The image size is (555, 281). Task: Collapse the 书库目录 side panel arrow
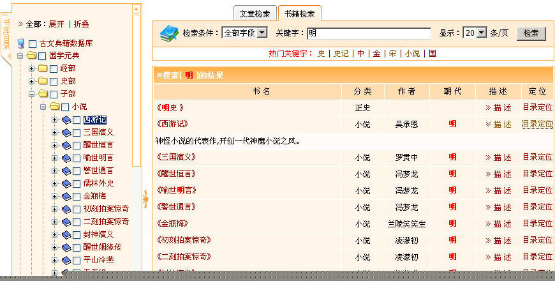(9, 56)
